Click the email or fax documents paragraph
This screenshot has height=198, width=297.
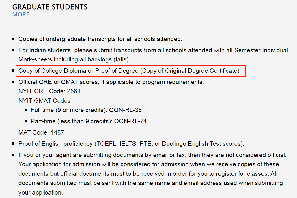click(152, 174)
